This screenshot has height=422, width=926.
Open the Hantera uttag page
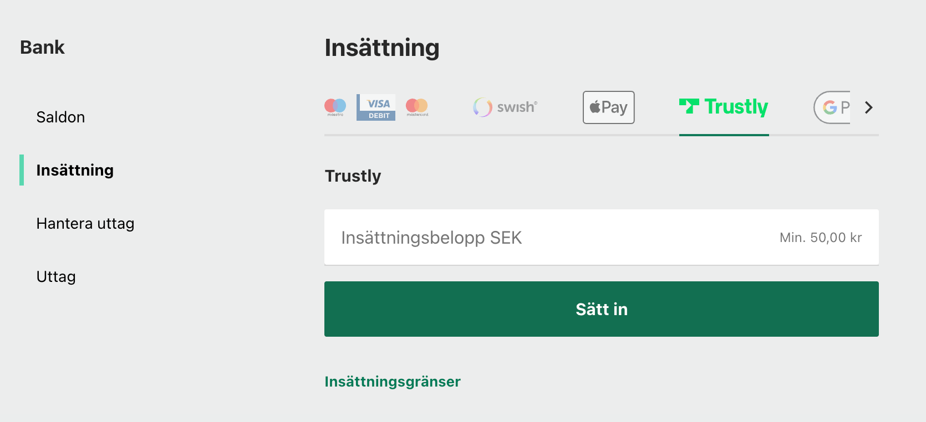coord(85,223)
